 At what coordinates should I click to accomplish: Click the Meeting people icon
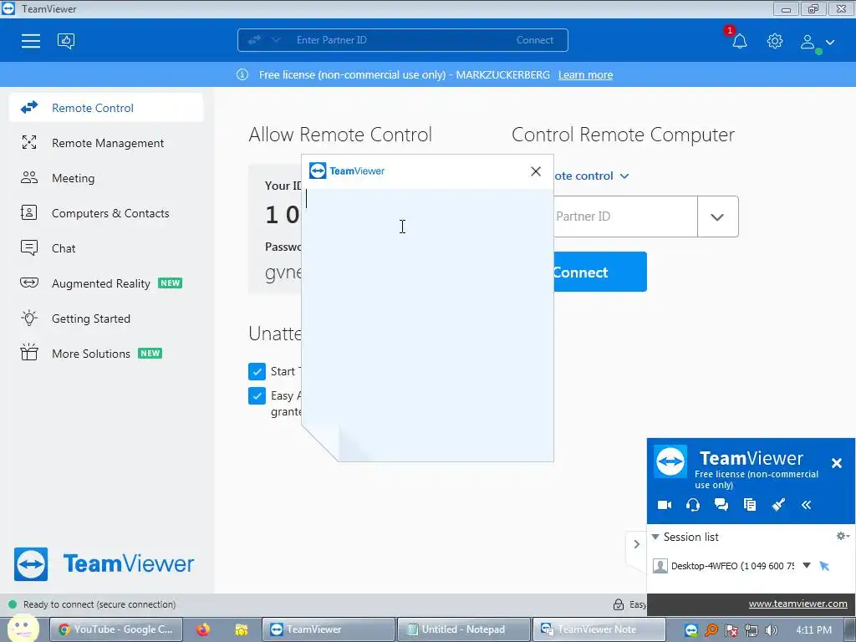(x=29, y=177)
